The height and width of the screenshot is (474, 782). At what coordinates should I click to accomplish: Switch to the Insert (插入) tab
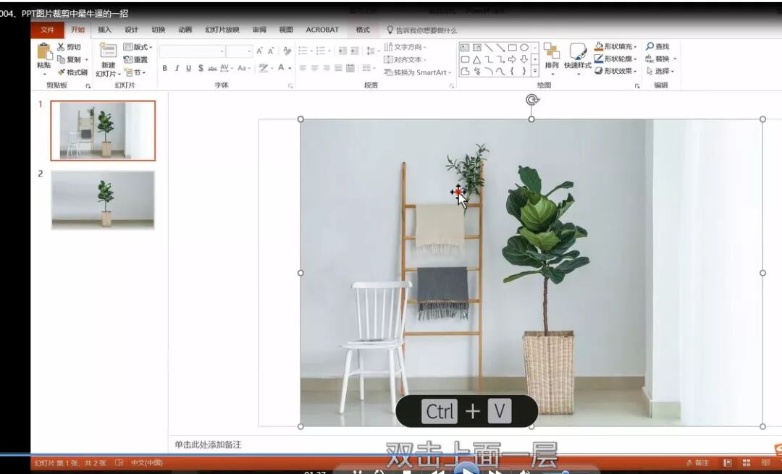105,30
